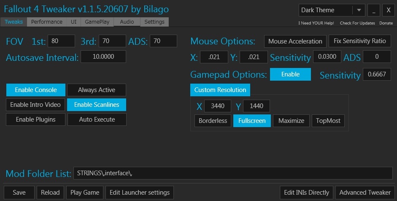Edit the mouse ADS sensitivity field
The image size is (397, 201).
[x=377, y=57]
